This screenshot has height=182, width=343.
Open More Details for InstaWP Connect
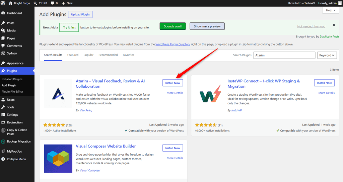point(326,93)
